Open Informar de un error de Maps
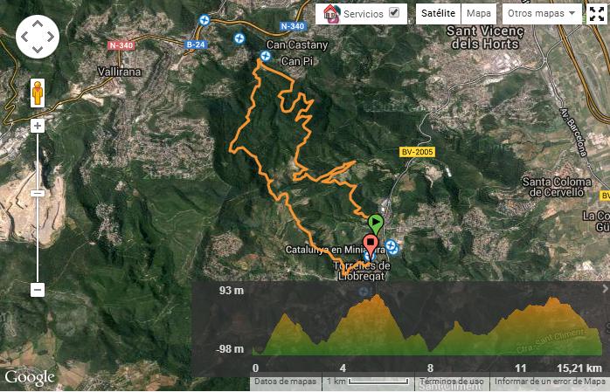The image size is (610, 392). coord(550,382)
